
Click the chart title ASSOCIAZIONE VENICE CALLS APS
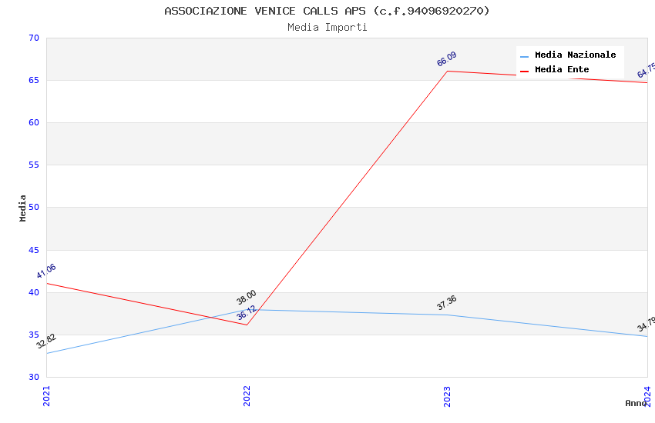tap(327, 11)
